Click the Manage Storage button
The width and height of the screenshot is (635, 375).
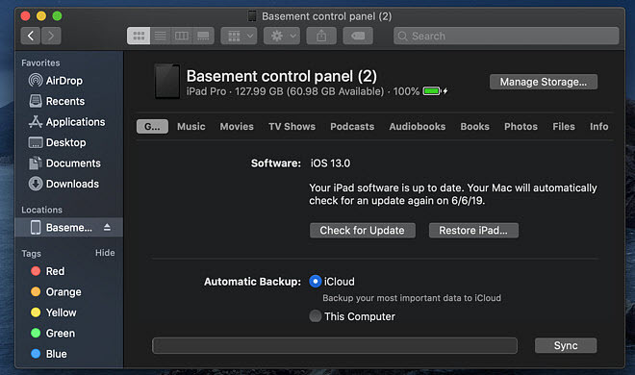tap(544, 82)
